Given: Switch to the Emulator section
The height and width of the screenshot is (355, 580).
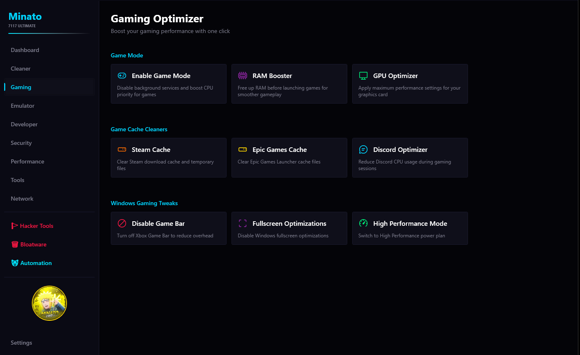Looking at the screenshot, I should (x=23, y=106).
